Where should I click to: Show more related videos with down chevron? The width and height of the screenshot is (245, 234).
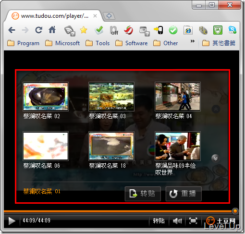(216, 159)
